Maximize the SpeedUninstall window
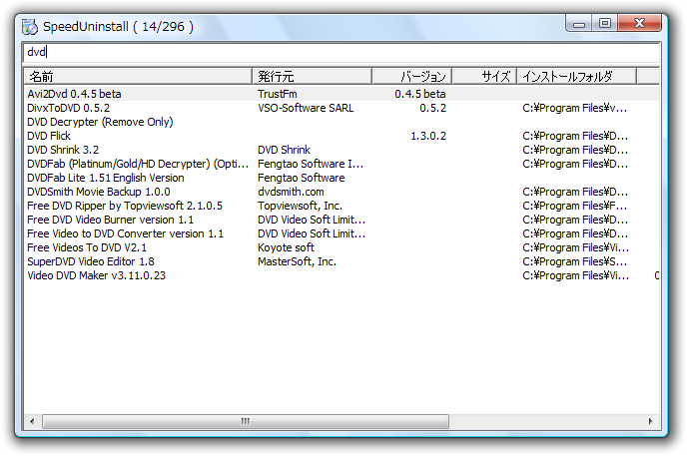Screen dimensions: 689x456 pyautogui.click(x=605, y=23)
